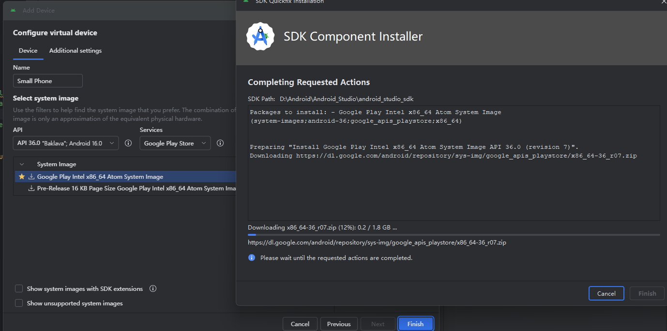Open the Google Play Store services dropdown
Image resolution: width=667 pixels, height=331 pixels.
175,143
